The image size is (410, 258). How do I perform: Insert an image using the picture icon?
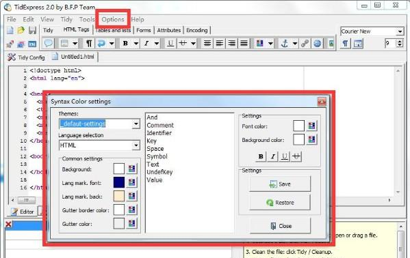pos(331,43)
